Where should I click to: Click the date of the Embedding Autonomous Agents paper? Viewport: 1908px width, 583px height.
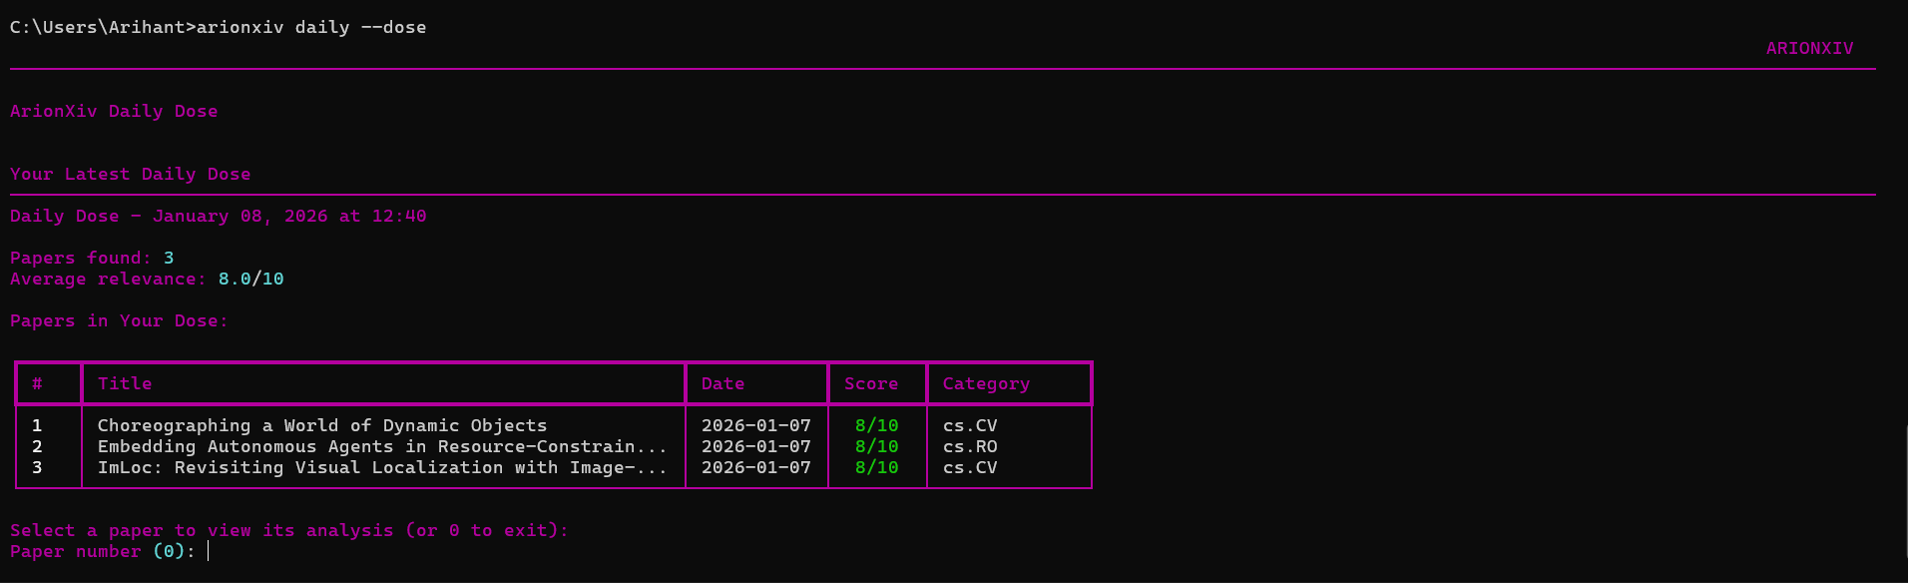(x=755, y=446)
